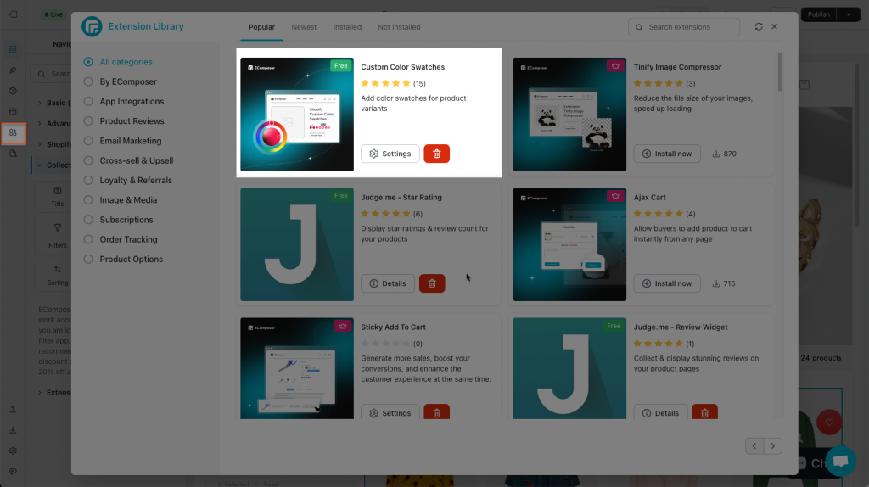Click the Judge.me - Star Rating thumbnail
This screenshot has width=869, height=487.
click(x=296, y=244)
